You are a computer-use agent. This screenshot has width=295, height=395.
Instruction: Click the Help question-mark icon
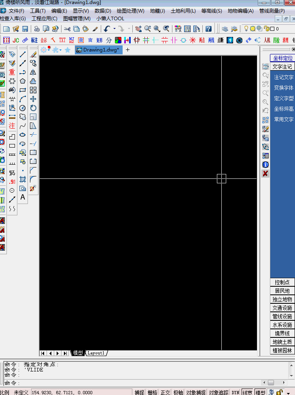click(x=208, y=29)
